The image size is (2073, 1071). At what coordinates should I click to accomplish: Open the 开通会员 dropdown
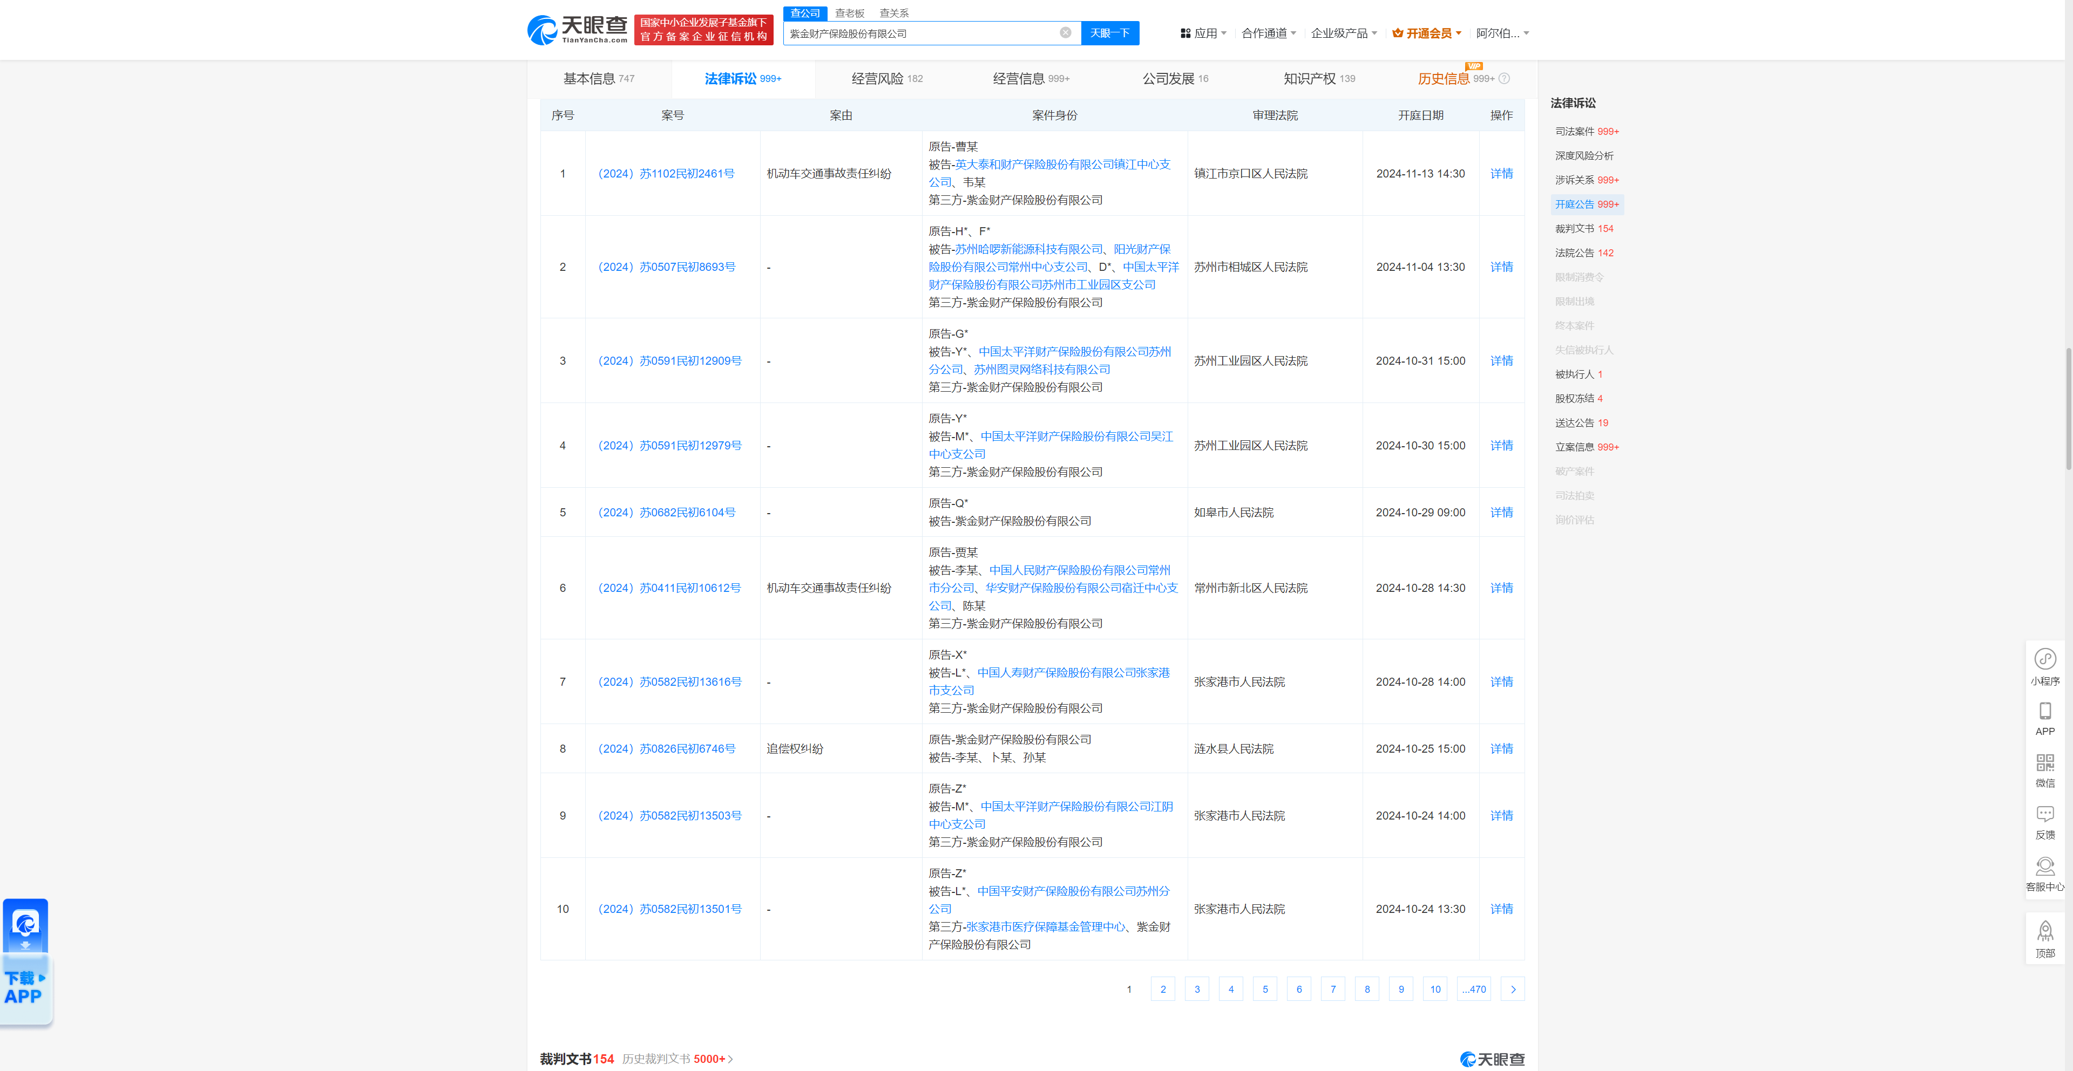point(1427,33)
